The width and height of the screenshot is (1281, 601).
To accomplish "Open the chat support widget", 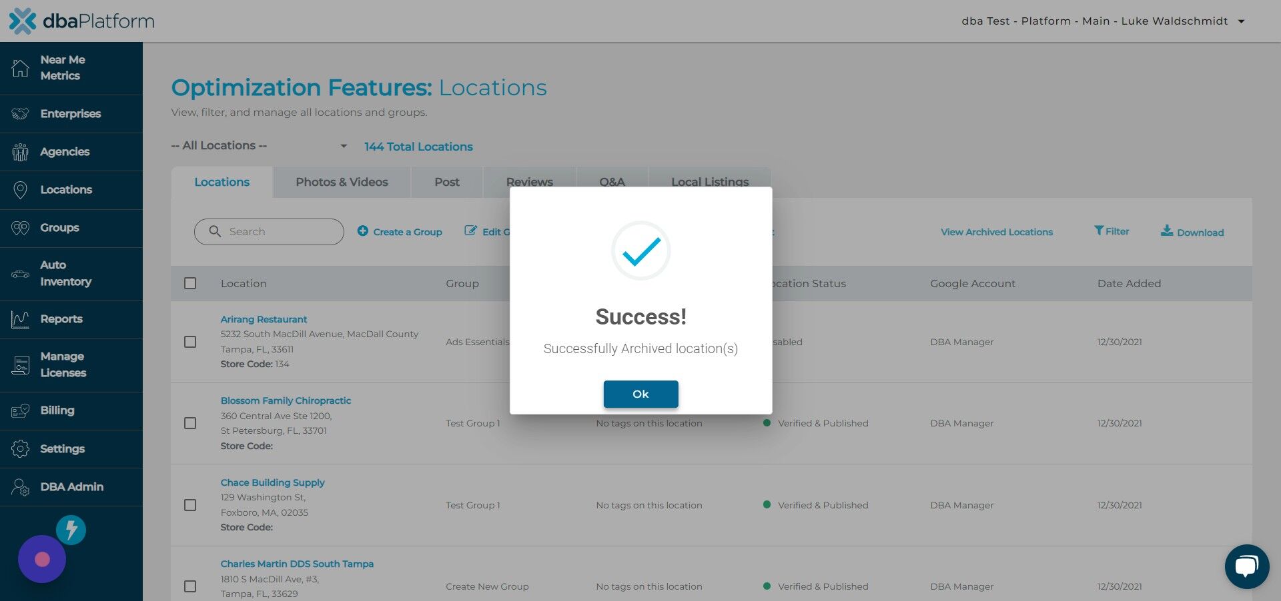I will [x=1246, y=566].
